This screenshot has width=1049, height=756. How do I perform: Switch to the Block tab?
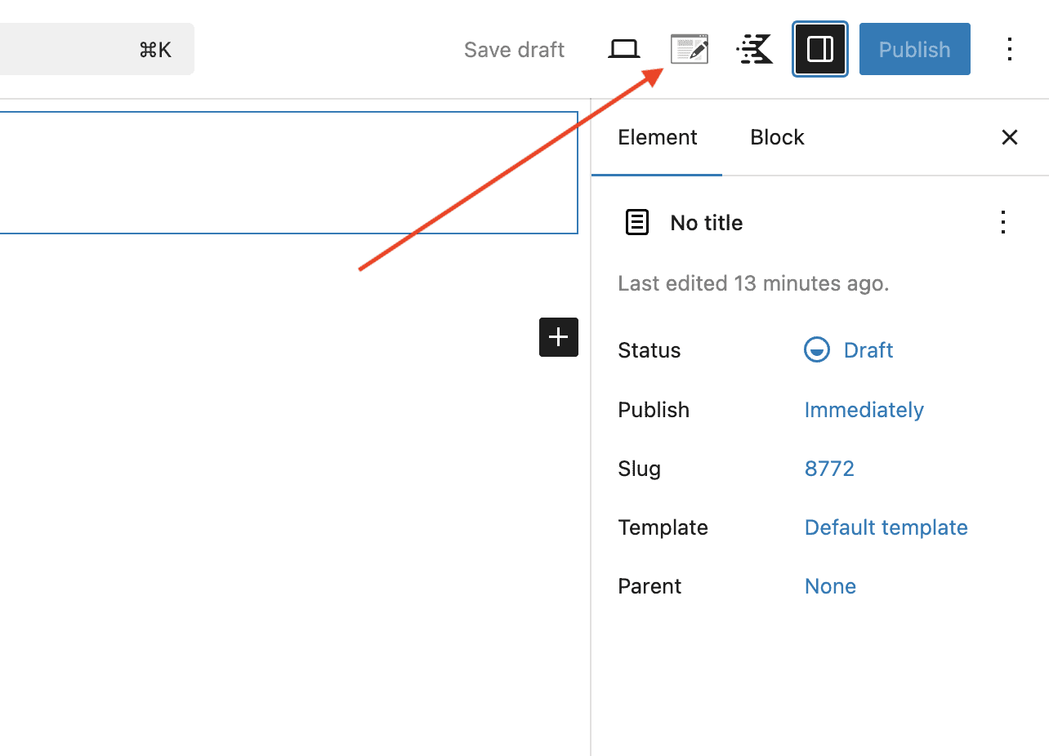tap(777, 137)
